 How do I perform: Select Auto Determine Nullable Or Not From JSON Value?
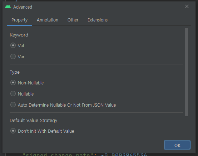13,105
